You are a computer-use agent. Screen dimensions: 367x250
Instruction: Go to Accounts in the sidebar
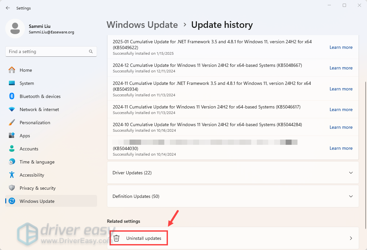pos(29,149)
